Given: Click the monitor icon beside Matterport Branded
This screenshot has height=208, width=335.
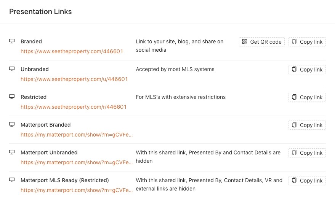Looking at the screenshot, I should click(12, 125).
